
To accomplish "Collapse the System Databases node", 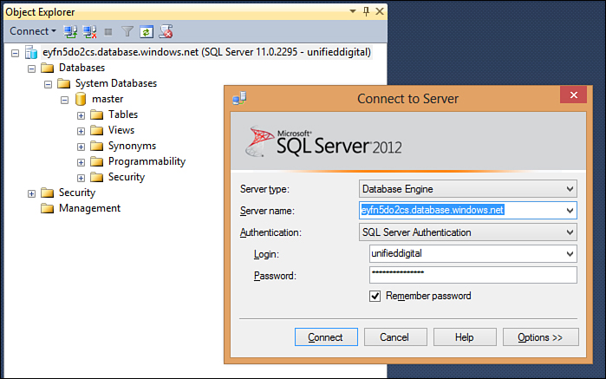I will coord(48,83).
